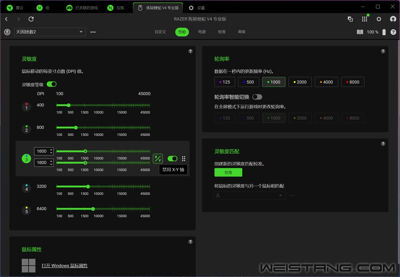Switch to the 校准 tab
Screen dimensions: 400x277
[222, 32]
